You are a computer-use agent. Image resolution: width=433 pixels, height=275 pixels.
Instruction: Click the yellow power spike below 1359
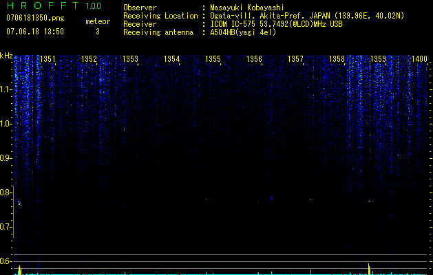(369, 269)
